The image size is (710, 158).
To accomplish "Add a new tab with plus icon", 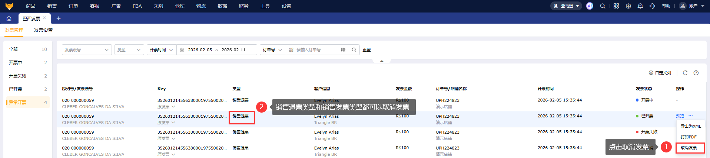I will click(x=58, y=18).
